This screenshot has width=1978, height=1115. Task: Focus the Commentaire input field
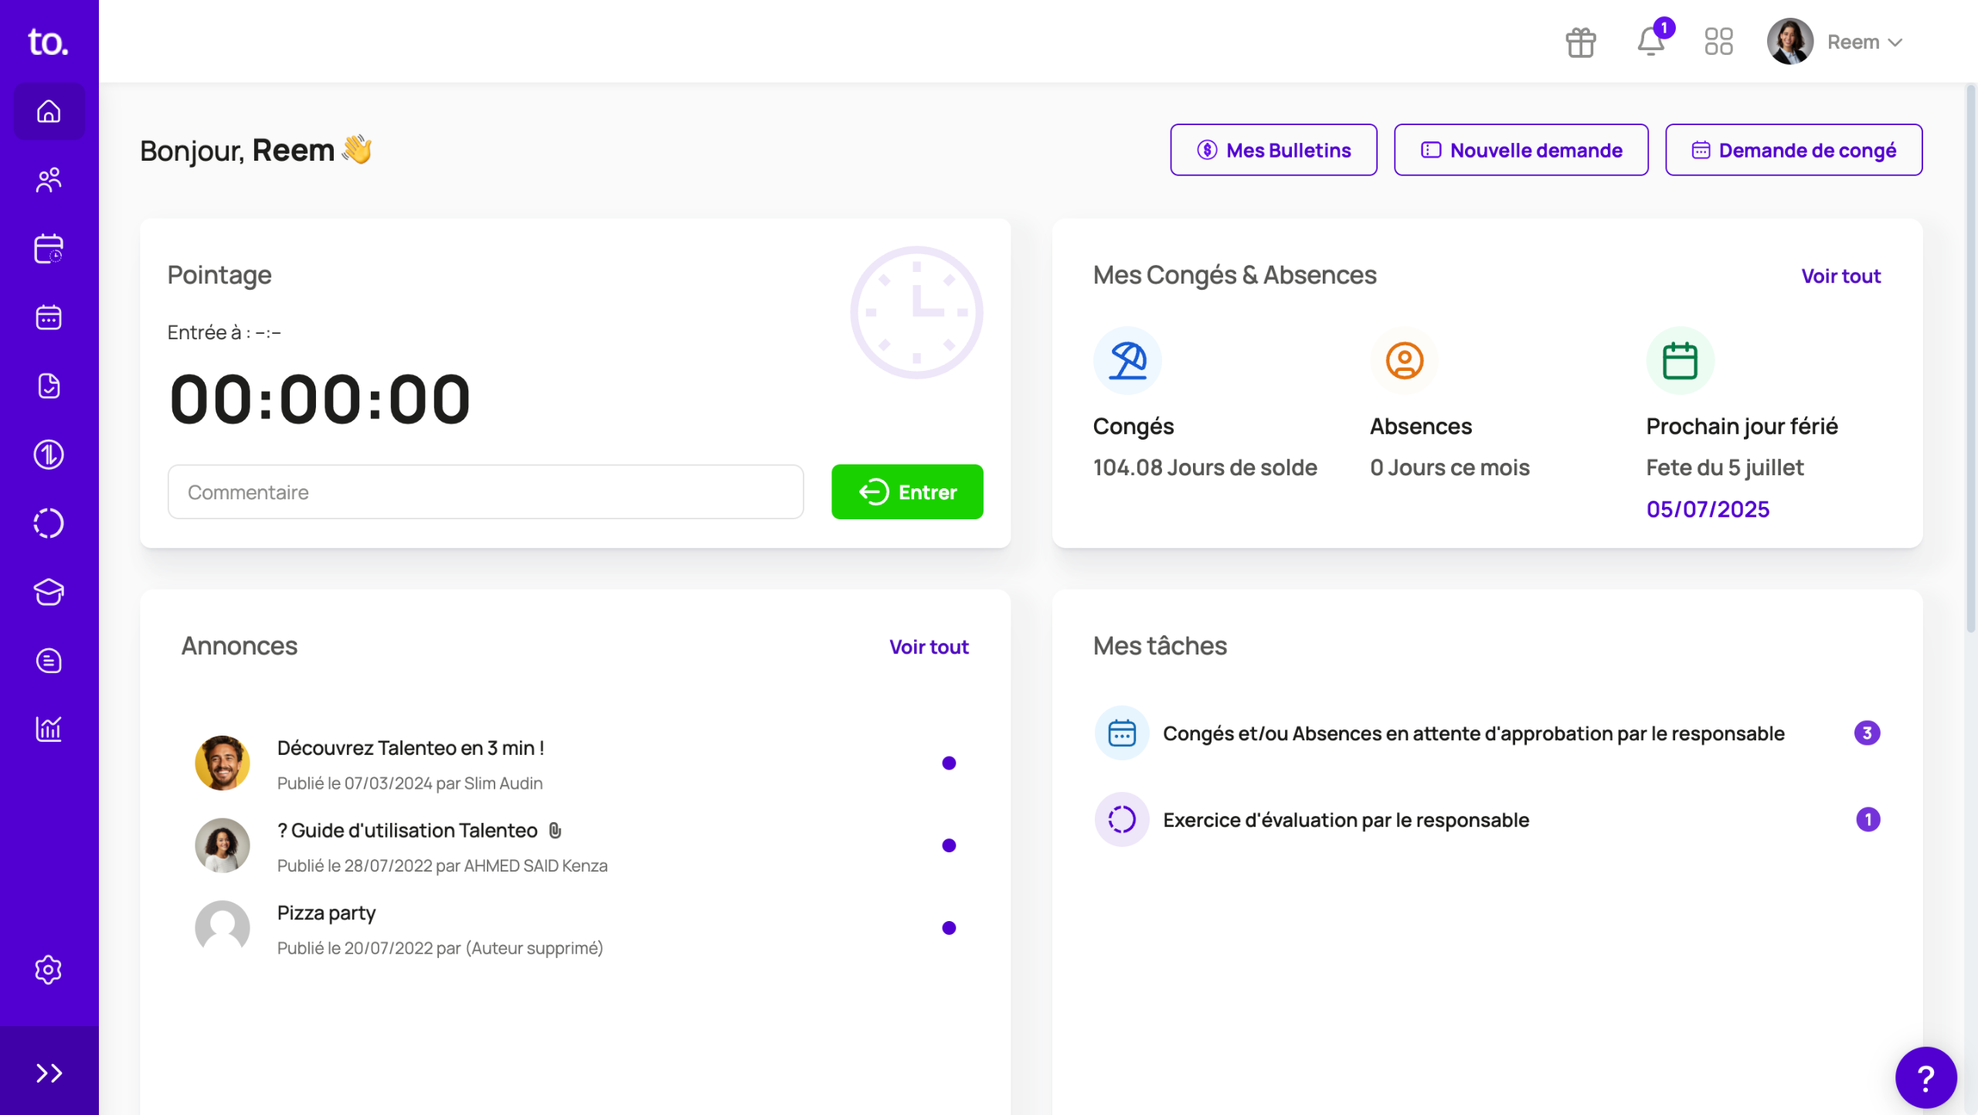point(485,492)
